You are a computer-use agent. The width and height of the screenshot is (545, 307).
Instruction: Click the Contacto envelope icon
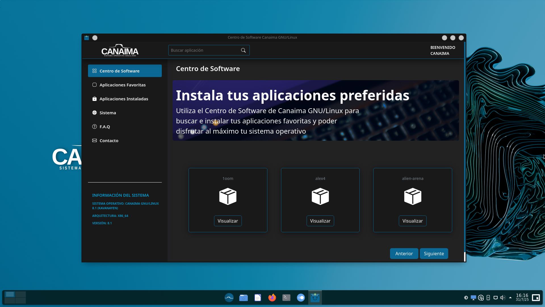tap(95, 140)
